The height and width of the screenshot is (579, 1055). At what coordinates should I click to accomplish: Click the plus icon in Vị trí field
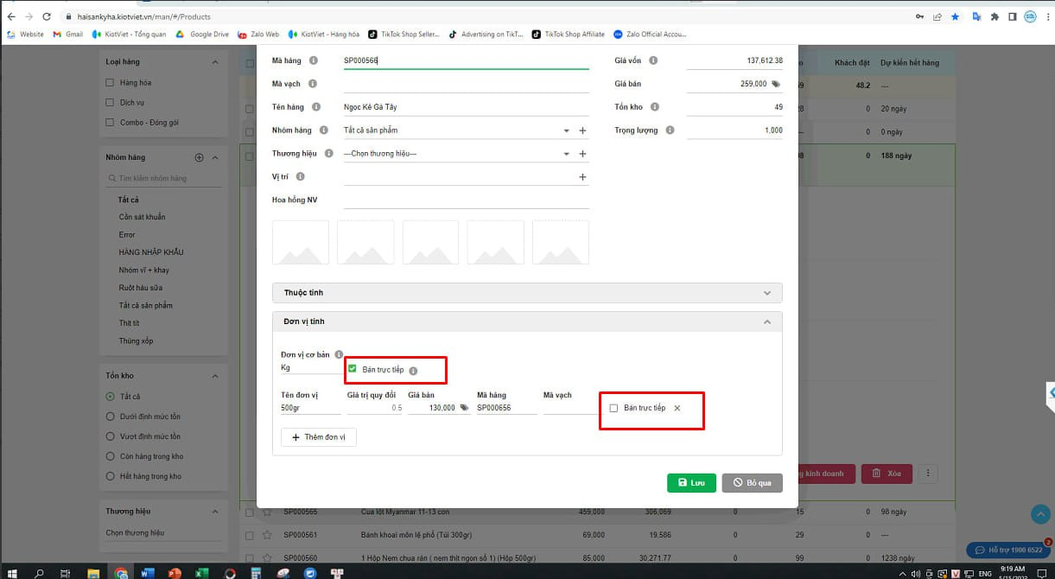582,177
